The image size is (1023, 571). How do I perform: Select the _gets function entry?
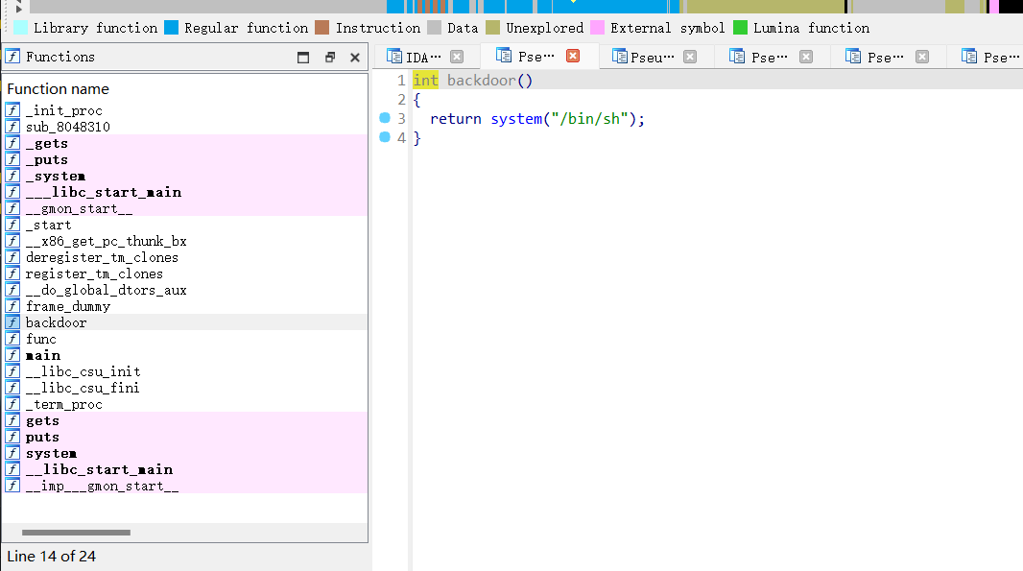click(184, 143)
